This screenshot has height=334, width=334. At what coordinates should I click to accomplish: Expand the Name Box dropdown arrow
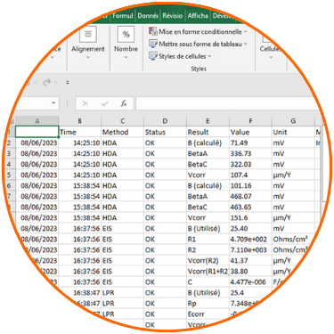tap(53, 103)
